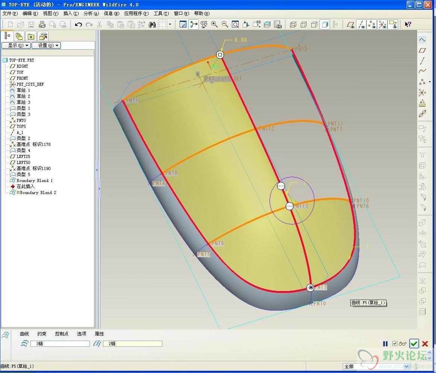
Task: Select TOP-EYE.PRT root in model tree
Action: [x=21, y=60]
